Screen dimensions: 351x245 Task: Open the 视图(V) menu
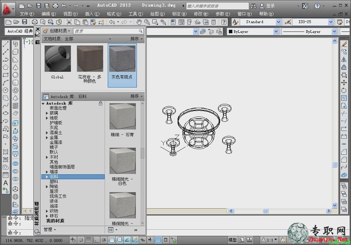71,14
